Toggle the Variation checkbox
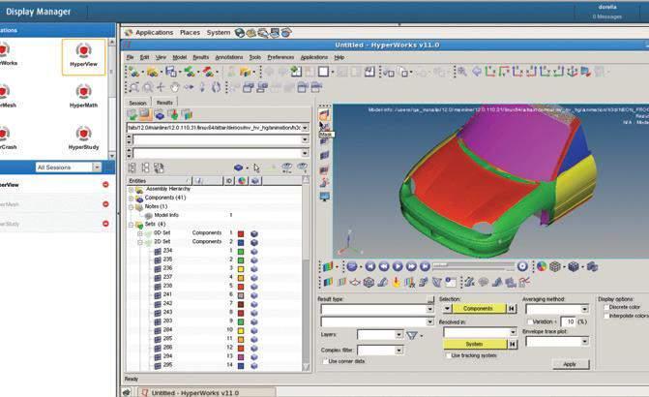649x397 pixels. [529, 321]
